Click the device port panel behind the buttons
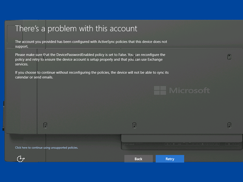The height and width of the screenshot is (182, 243). [x=177, y=144]
